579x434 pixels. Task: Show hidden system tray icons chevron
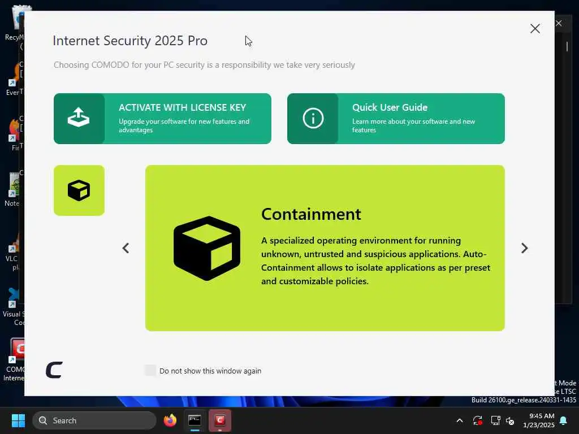(x=459, y=420)
